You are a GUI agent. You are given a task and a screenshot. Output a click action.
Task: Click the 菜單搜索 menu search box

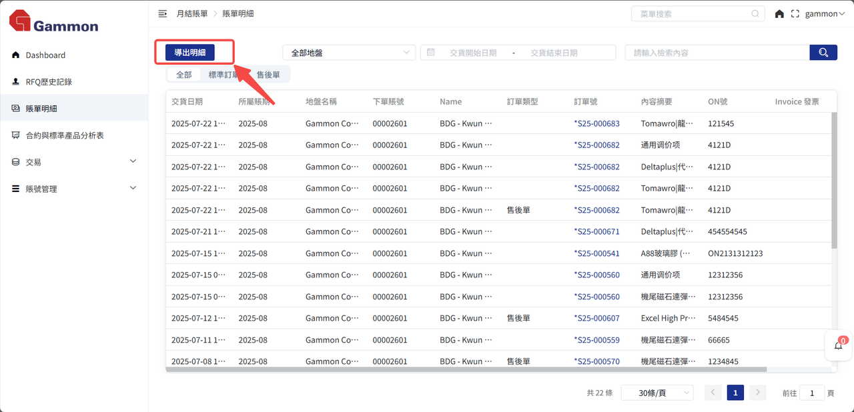tap(693, 13)
